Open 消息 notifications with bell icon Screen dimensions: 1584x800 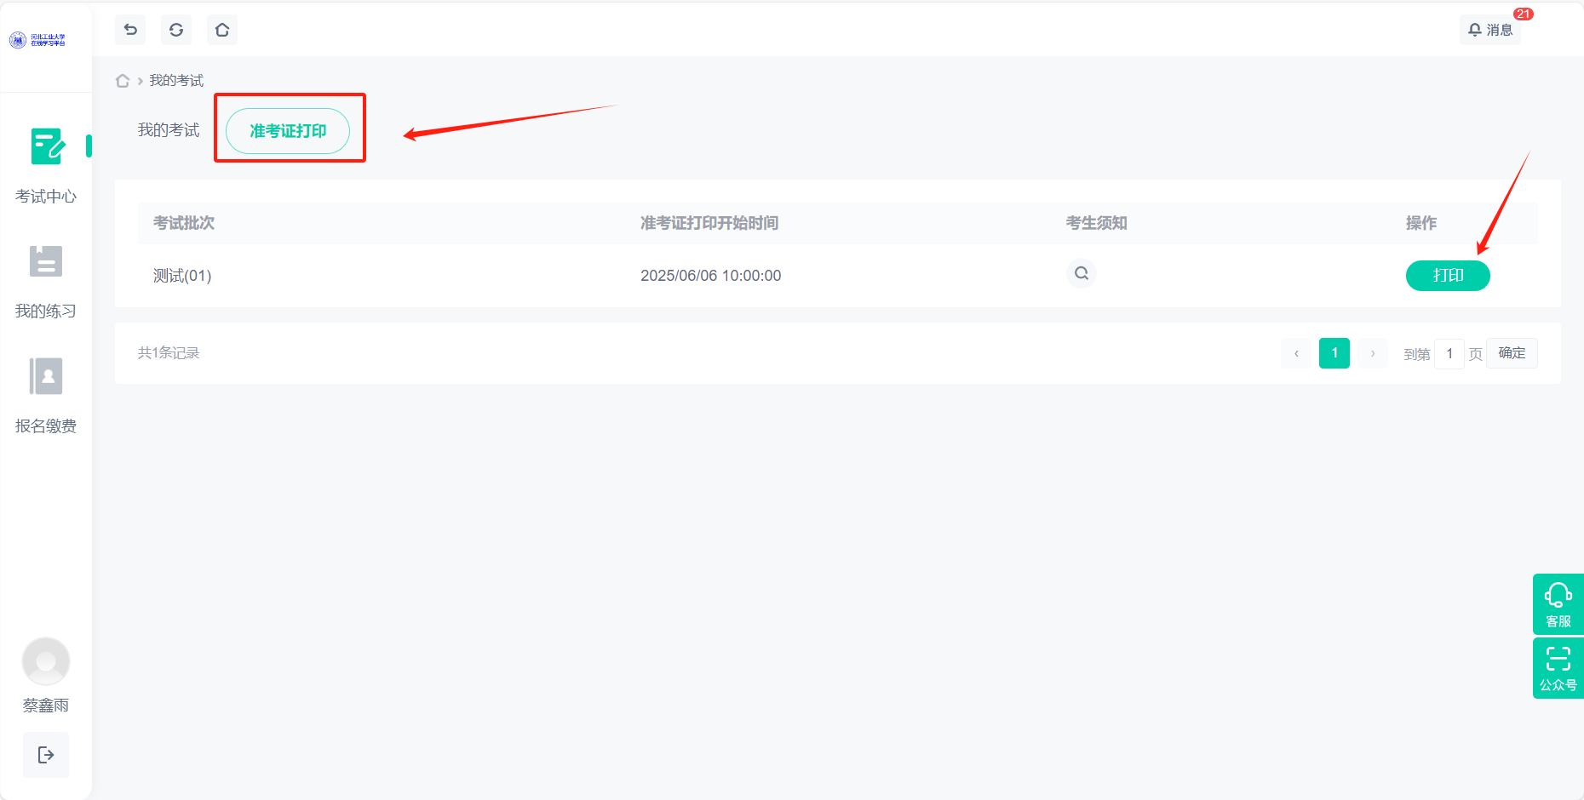click(x=1490, y=30)
